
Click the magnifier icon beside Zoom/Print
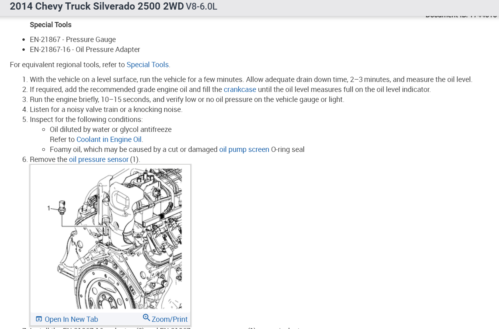[146, 318]
